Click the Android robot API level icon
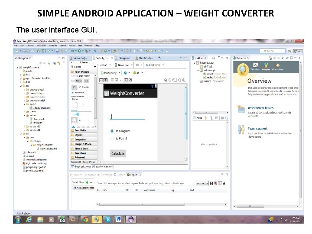This screenshot has width=312, height=234. tap(135, 73)
